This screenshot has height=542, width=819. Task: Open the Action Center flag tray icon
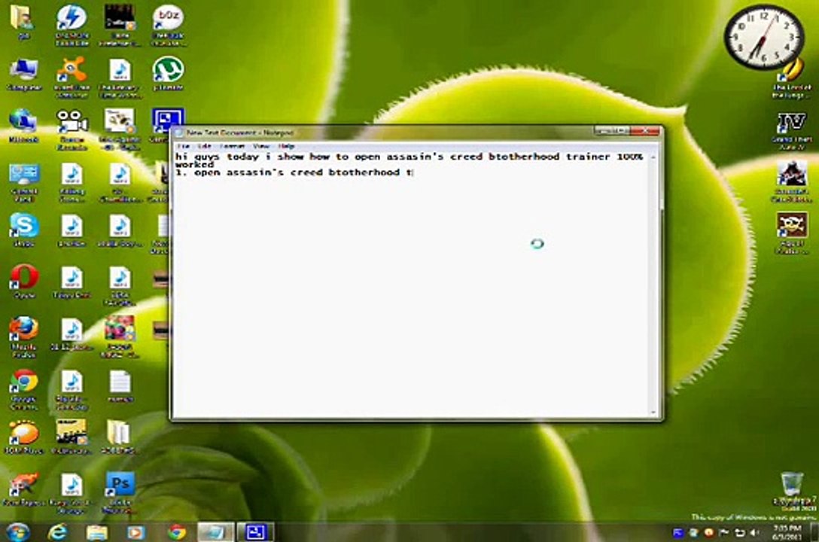point(724,533)
